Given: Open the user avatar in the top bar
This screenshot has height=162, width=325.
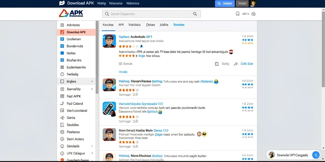Looking at the screenshot, I should 253,3.
